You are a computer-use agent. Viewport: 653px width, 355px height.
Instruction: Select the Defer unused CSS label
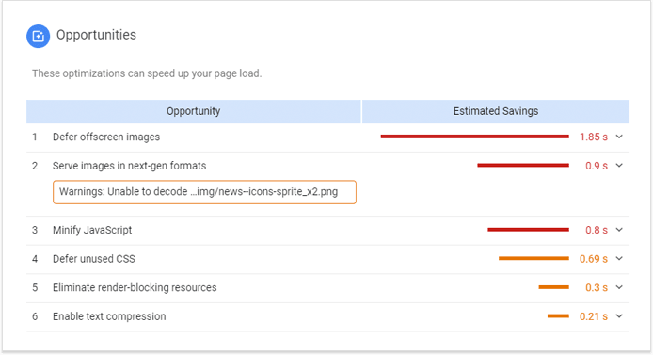tap(94, 259)
